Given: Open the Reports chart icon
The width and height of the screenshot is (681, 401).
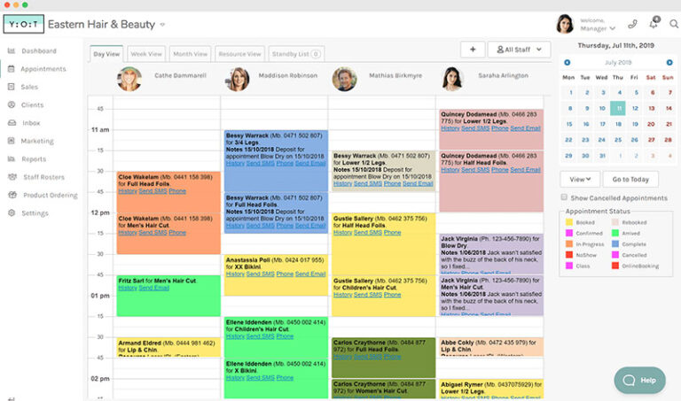Looking at the screenshot, I should tap(12, 158).
